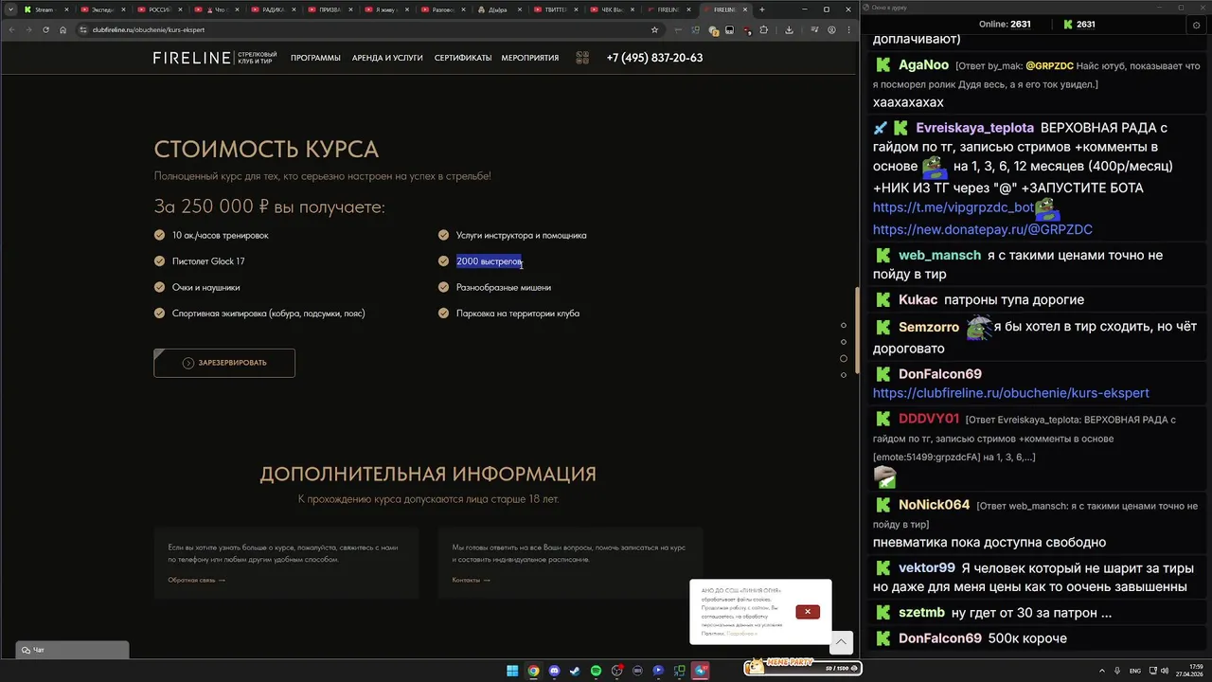Image resolution: width=1212 pixels, height=682 pixels.
Task: Click the microphone icon in system tray
Action: point(1115,671)
